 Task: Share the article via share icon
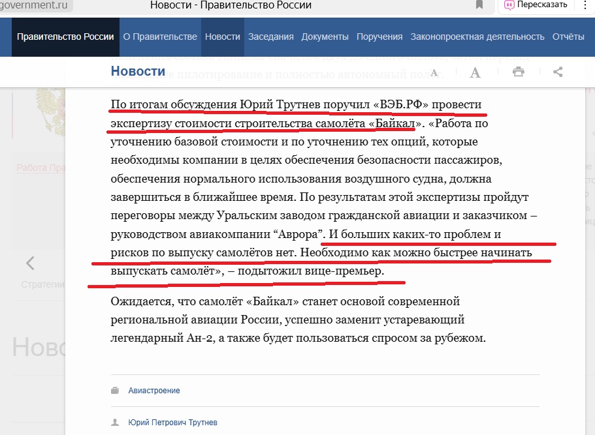click(558, 72)
